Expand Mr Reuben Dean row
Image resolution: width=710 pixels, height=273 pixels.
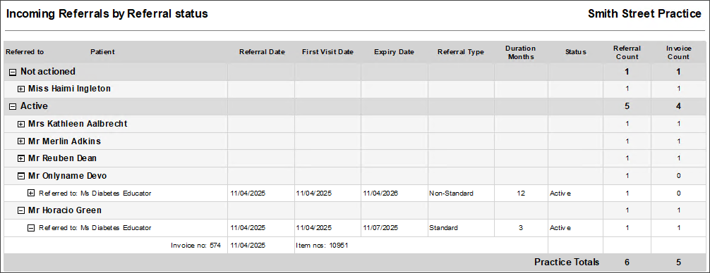tap(21, 159)
